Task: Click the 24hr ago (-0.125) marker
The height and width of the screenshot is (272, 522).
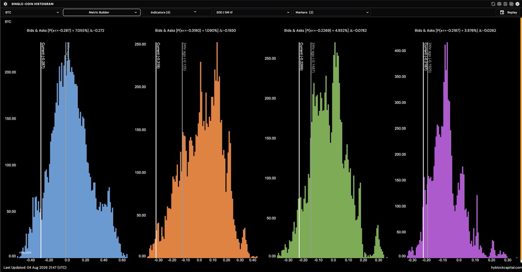Action: click(x=182, y=150)
